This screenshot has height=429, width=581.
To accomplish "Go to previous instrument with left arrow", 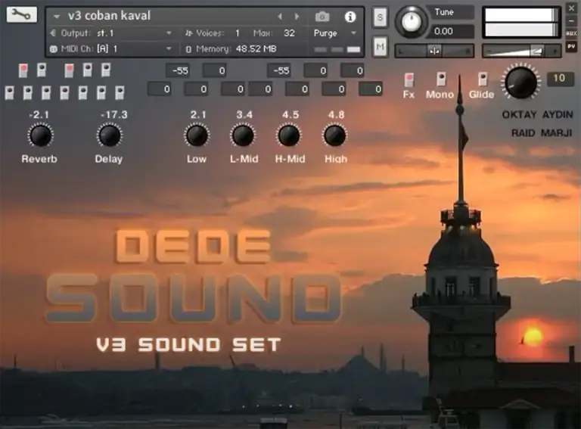I will tap(280, 17).
